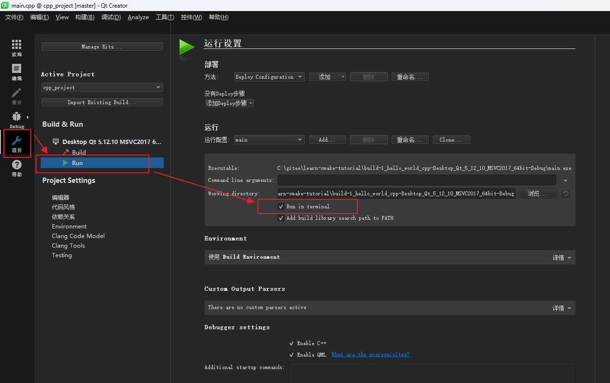610x383 pixels.
Task: Click the Manage Kits button
Action: click(x=102, y=46)
